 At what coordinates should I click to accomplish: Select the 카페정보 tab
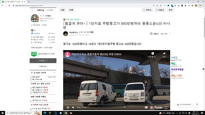[x=40, y=10]
